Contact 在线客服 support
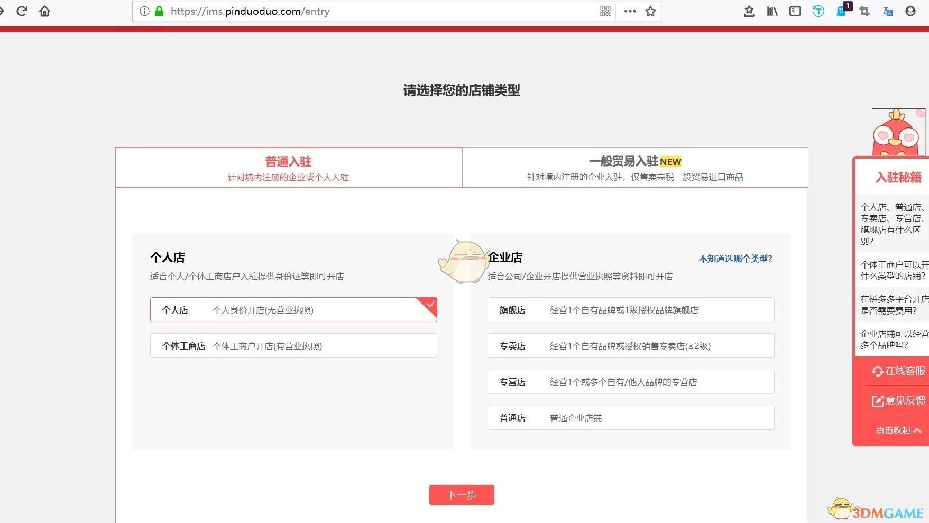929x523 pixels. pos(899,371)
